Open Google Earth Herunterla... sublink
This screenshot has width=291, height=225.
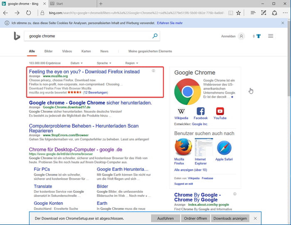pos(123,169)
